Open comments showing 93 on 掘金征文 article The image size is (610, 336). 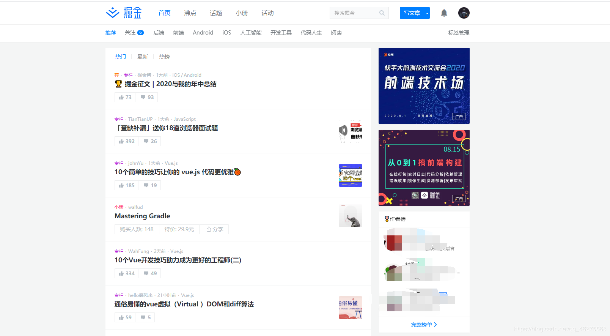point(147,97)
